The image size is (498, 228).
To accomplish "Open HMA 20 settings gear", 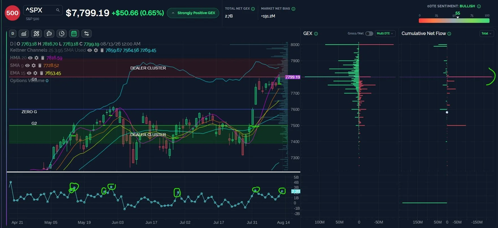I will (36, 58).
